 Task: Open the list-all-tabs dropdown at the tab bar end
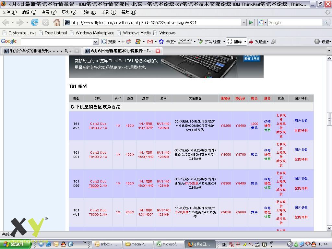click(329, 51)
